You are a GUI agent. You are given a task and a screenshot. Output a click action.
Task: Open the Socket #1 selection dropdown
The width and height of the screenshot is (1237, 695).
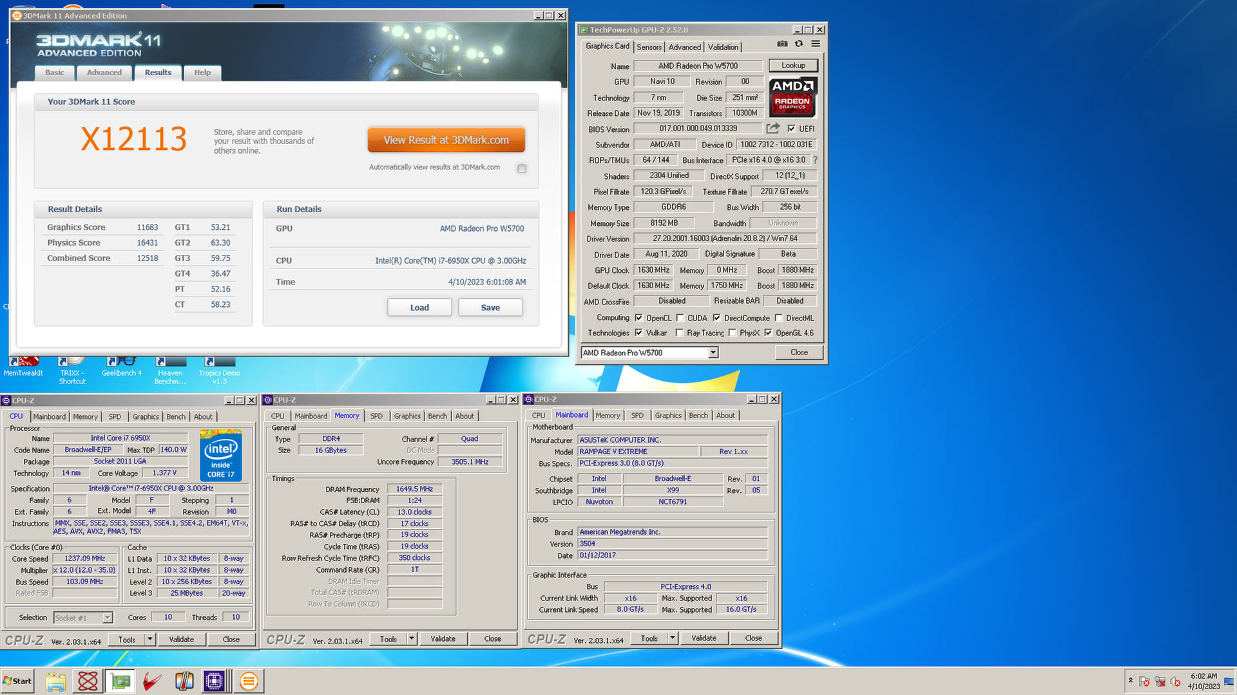point(108,618)
